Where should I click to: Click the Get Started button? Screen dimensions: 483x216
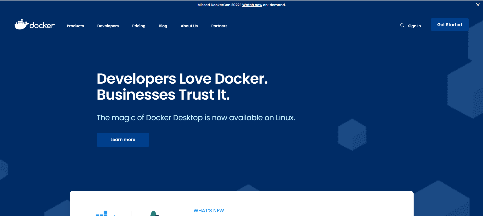(450, 25)
